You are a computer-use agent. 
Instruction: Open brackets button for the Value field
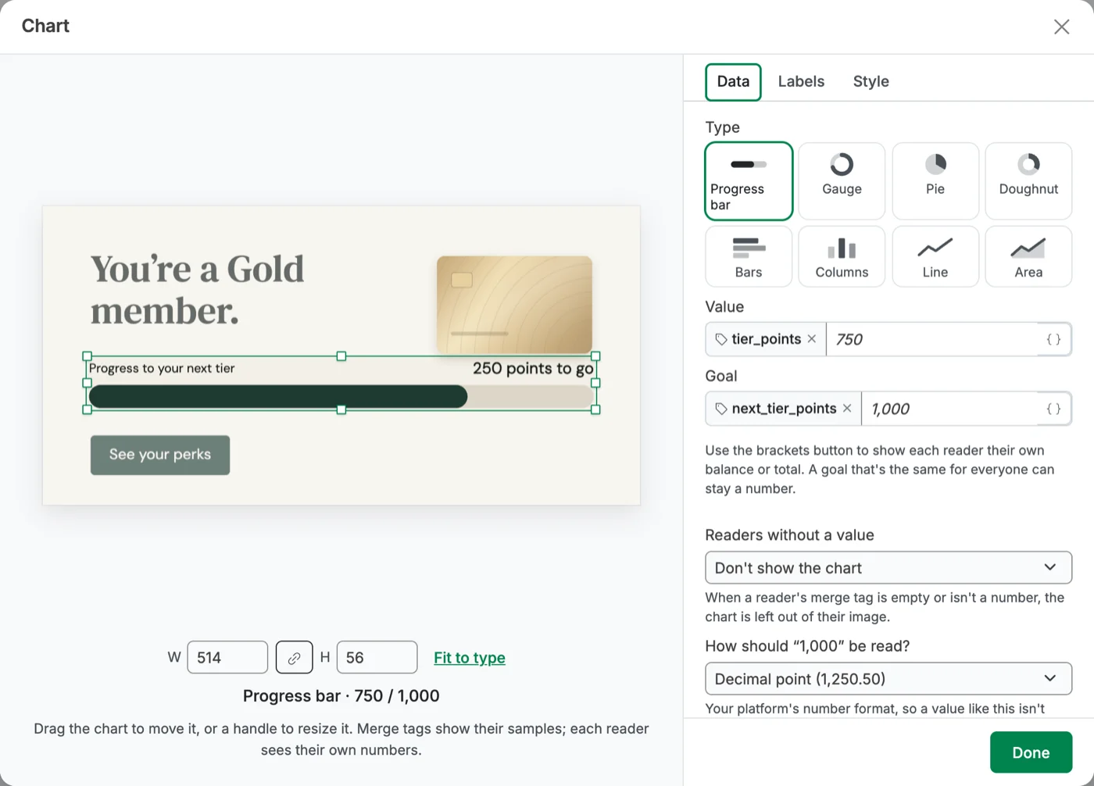point(1053,339)
